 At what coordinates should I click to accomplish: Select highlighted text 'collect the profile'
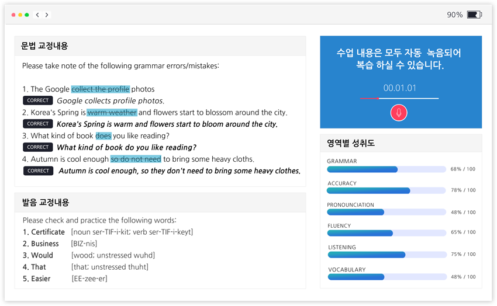point(101,89)
